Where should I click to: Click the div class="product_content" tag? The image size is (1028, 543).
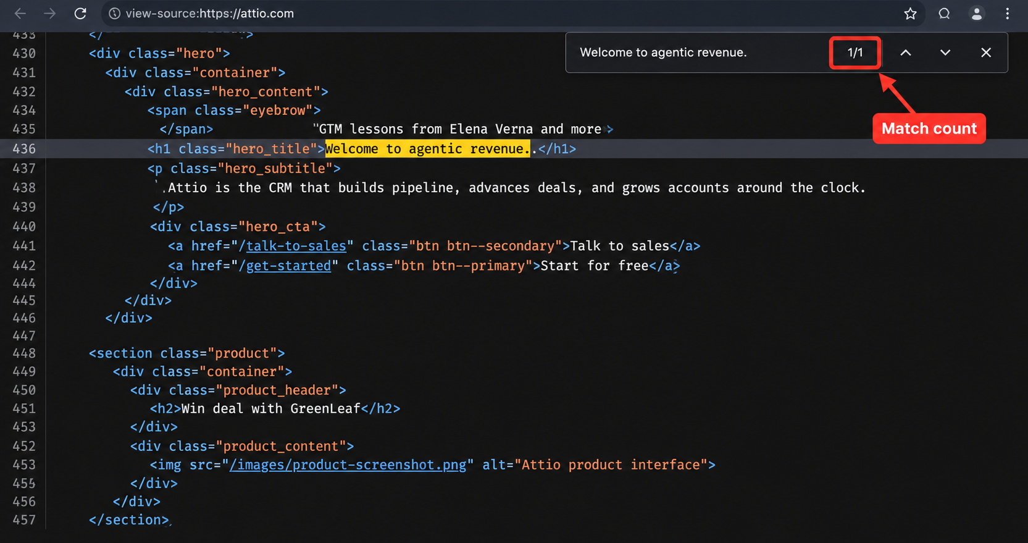tap(242, 446)
